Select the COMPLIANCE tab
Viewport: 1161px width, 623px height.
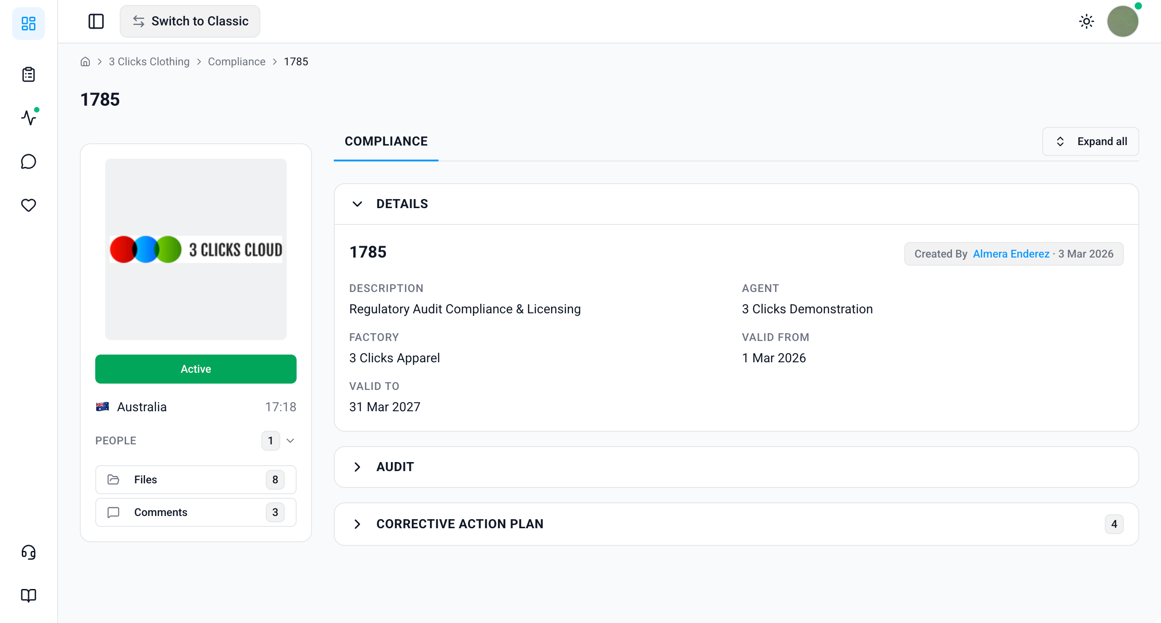386,141
